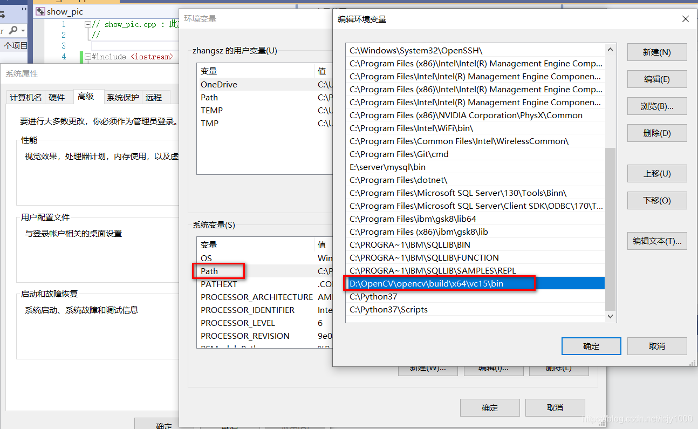The height and width of the screenshot is (429, 698).
Task: Switch to 计算机名 tab in 系统属性
Action: point(25,97)
